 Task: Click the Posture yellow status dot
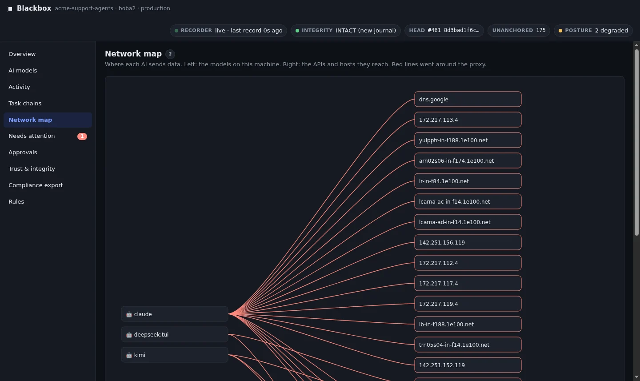click(560, 31)
